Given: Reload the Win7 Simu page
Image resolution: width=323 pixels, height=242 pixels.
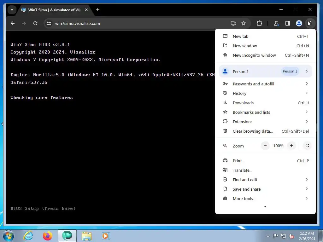Looking at the screenshot, I should tap(35, 23).
